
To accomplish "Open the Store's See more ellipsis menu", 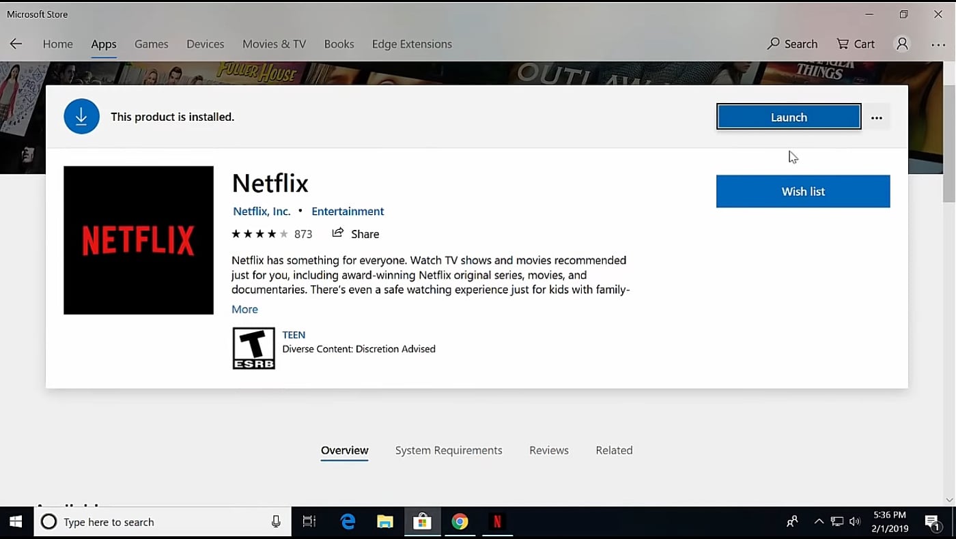I will pyautogui.click(x=938, y=44).
